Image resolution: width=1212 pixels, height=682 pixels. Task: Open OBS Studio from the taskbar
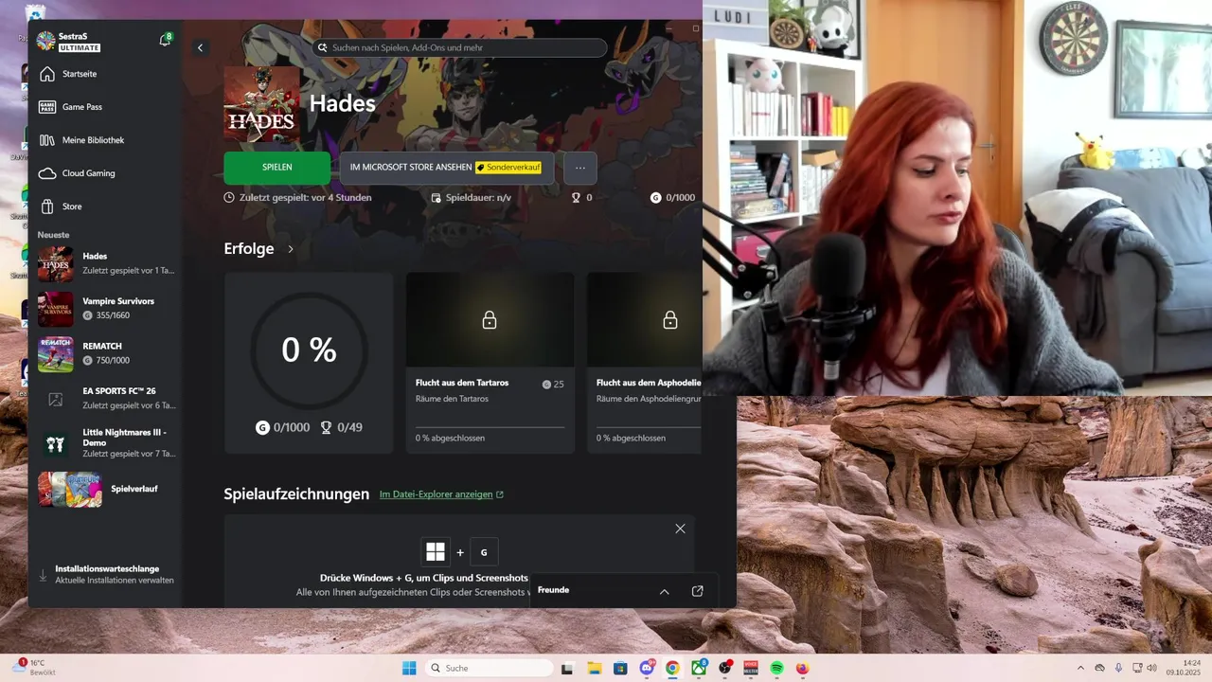pyautogui.click(x=725, y=668)
